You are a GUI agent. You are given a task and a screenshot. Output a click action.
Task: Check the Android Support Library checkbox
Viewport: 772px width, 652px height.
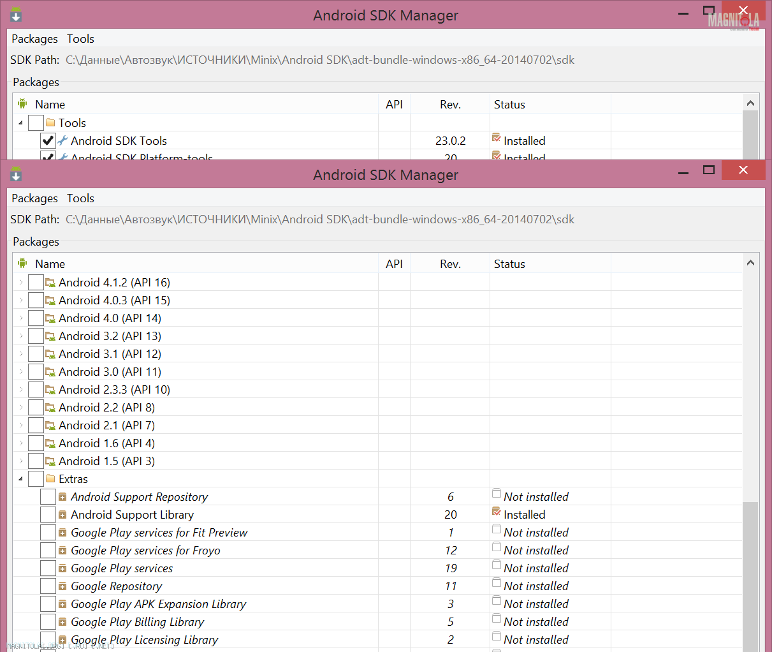click(x=48, y=515)
